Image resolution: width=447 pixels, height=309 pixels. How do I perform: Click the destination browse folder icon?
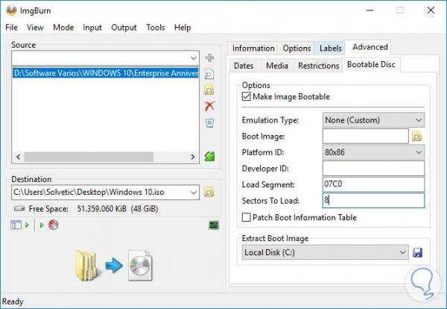[209, 193]
